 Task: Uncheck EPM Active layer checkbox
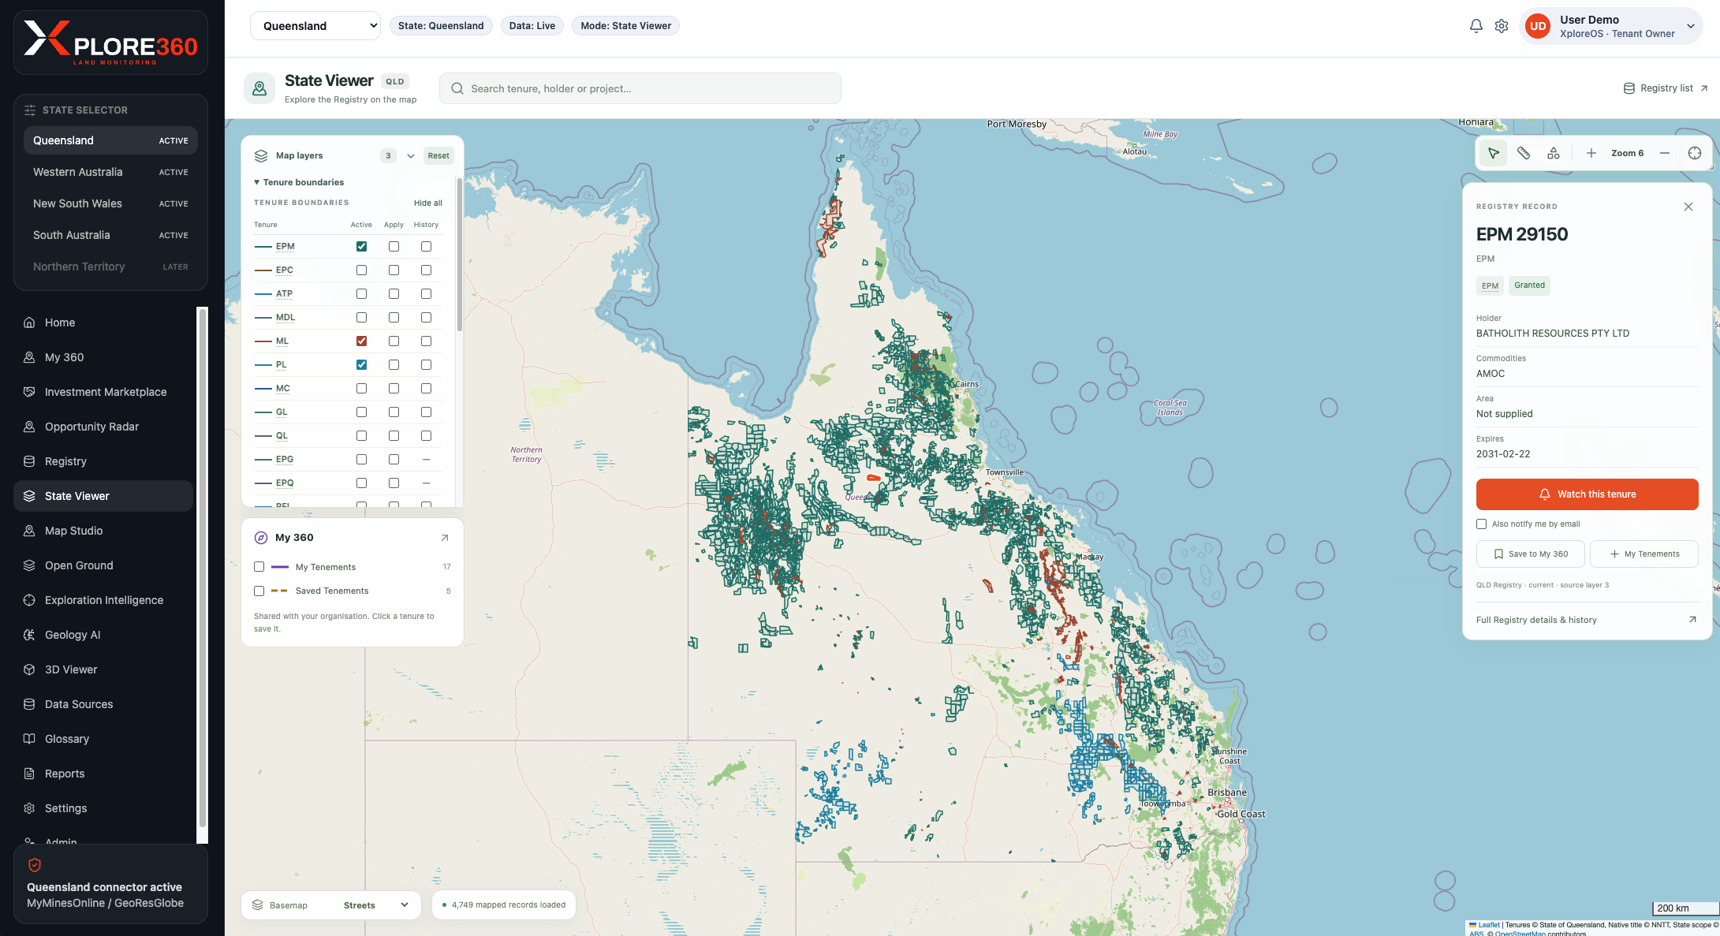pyautogui.click(x=361, y=247)
